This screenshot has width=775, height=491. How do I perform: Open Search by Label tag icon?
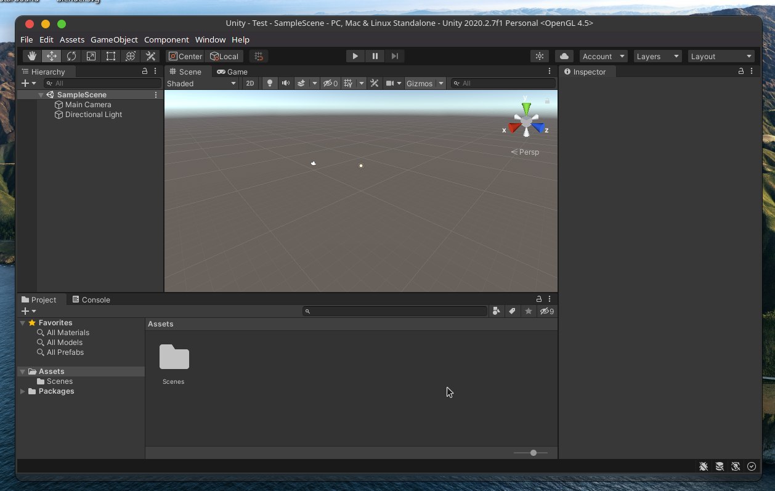[x=512, y=311]
